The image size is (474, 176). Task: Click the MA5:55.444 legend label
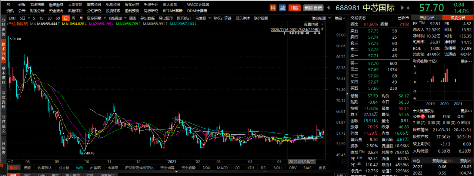[x=49, y=24]
